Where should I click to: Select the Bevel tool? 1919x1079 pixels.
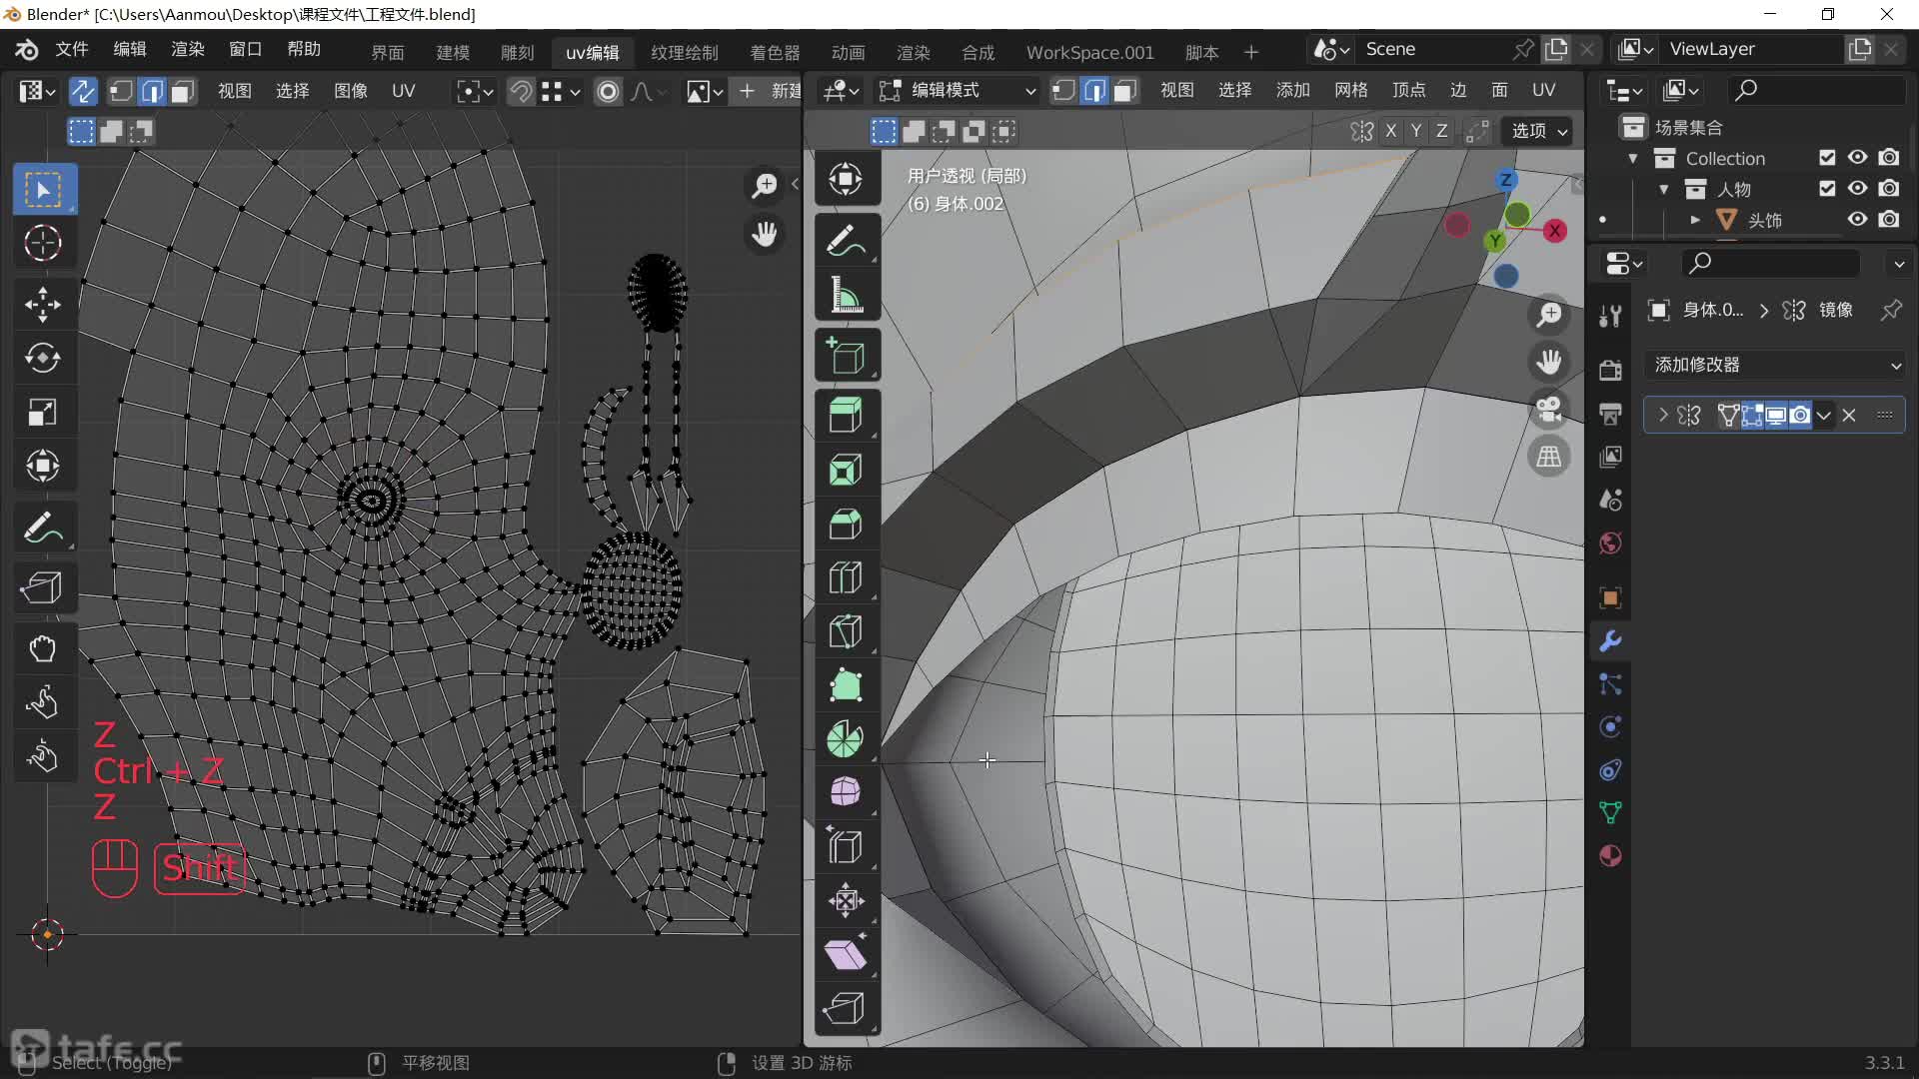click(x=847, y=523)
